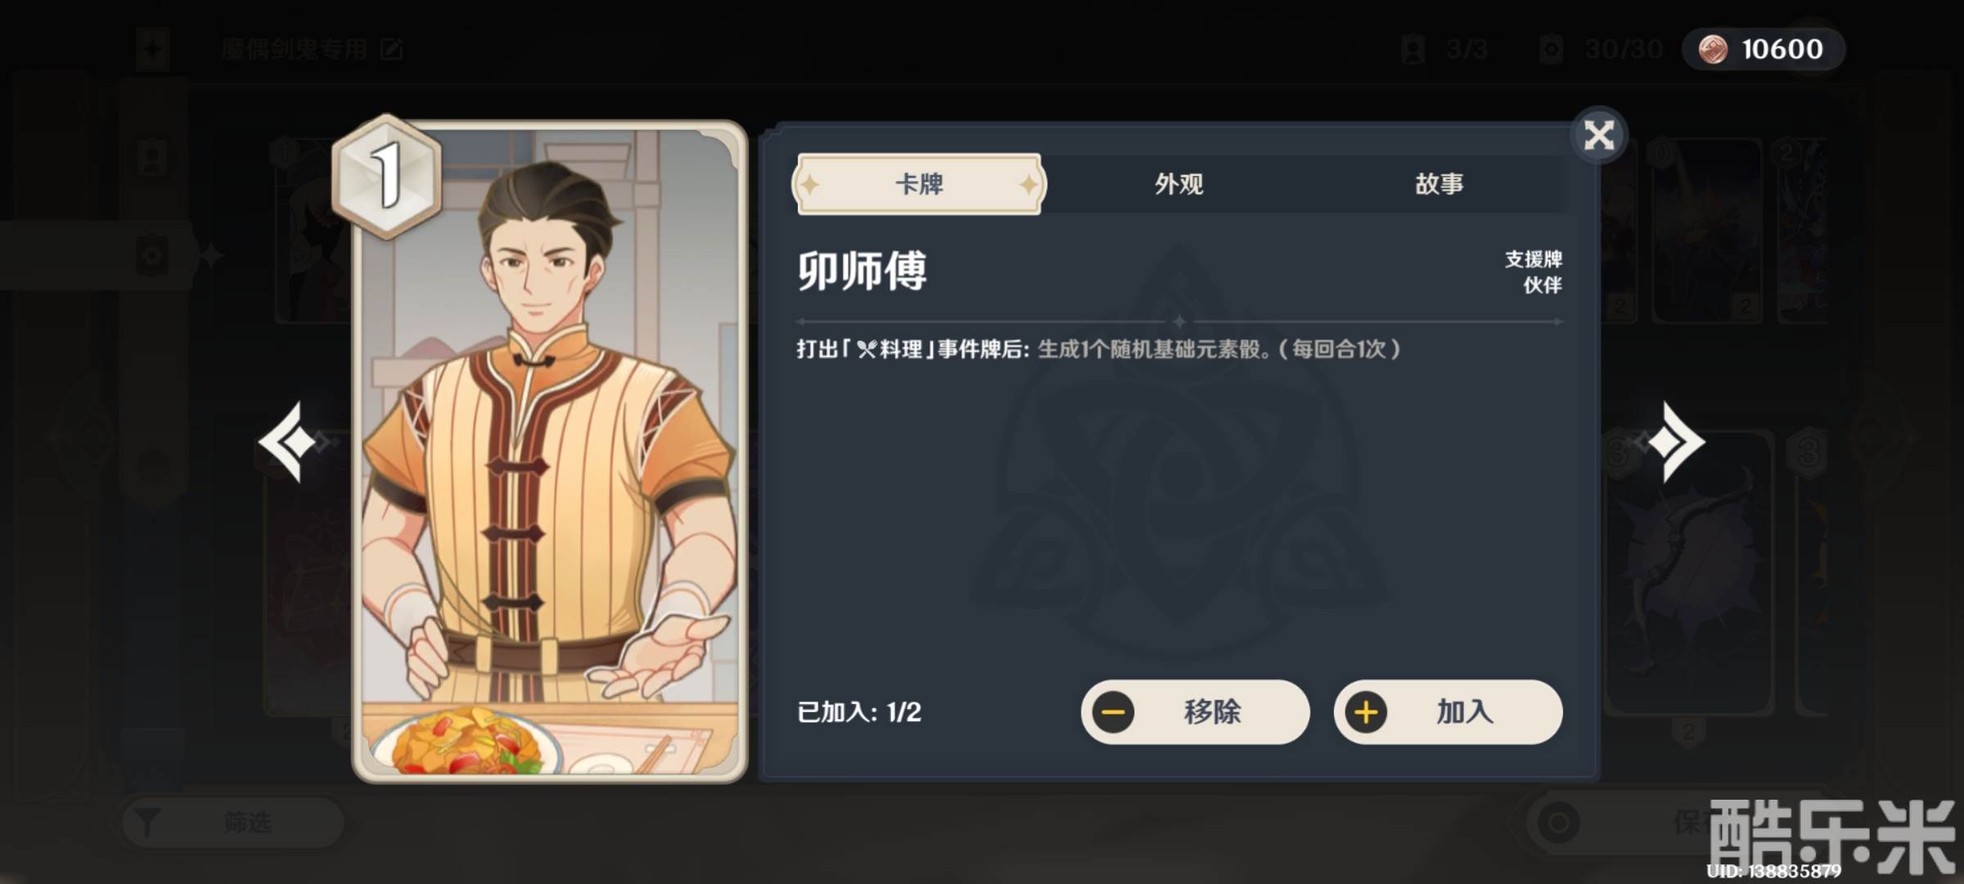The height and width of the screenshot is (884, 1964).
Task: Click the minus icon on 移除
Action: (1113, 712)
